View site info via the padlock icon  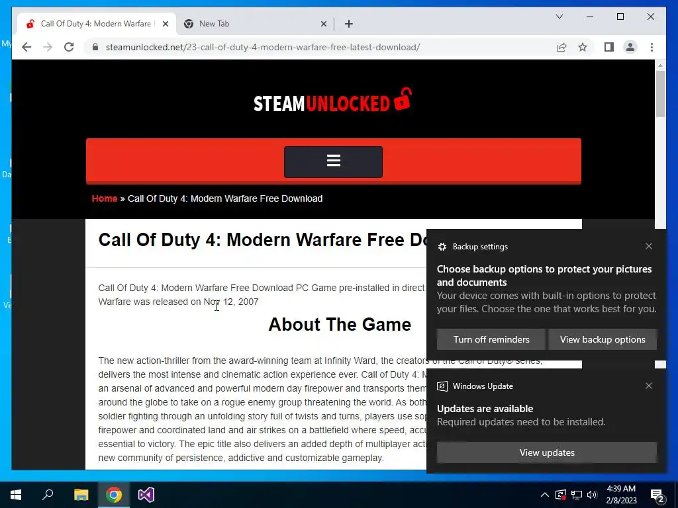point(95,47)
